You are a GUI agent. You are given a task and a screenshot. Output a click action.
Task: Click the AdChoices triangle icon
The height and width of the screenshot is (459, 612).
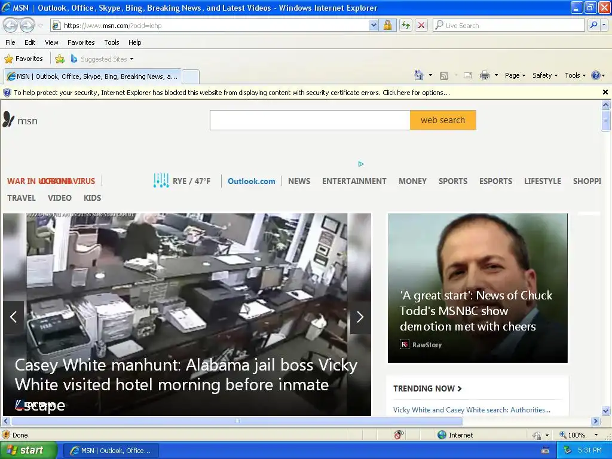(x=361, y=164)
